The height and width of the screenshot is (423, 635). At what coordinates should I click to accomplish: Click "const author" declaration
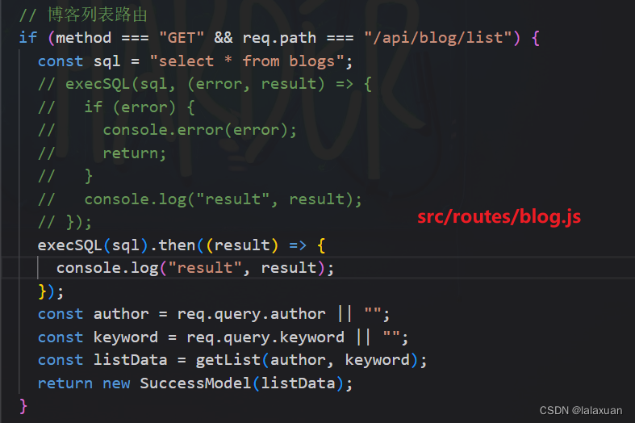click(x=93, y=314)
